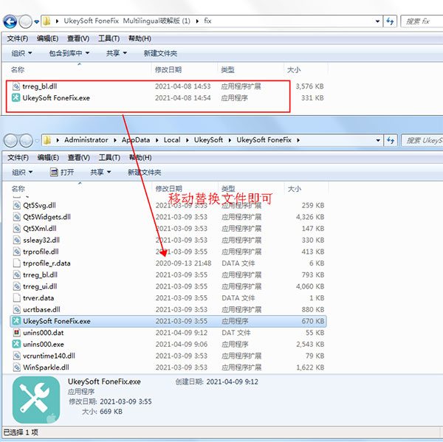Click 新建文件夹 in top window toolbar
This screenshot has width=443, height=442.
160,53
